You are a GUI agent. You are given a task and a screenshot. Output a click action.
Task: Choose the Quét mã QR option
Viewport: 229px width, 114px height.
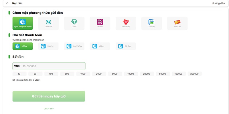[x=48, y=23]
